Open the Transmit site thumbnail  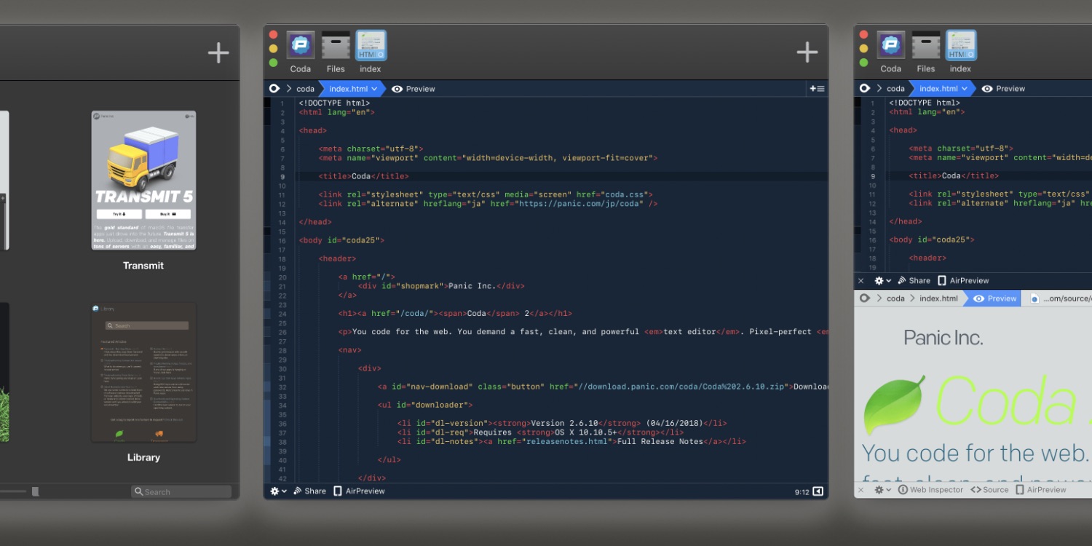pyautogui.click(x=143, y=181)
